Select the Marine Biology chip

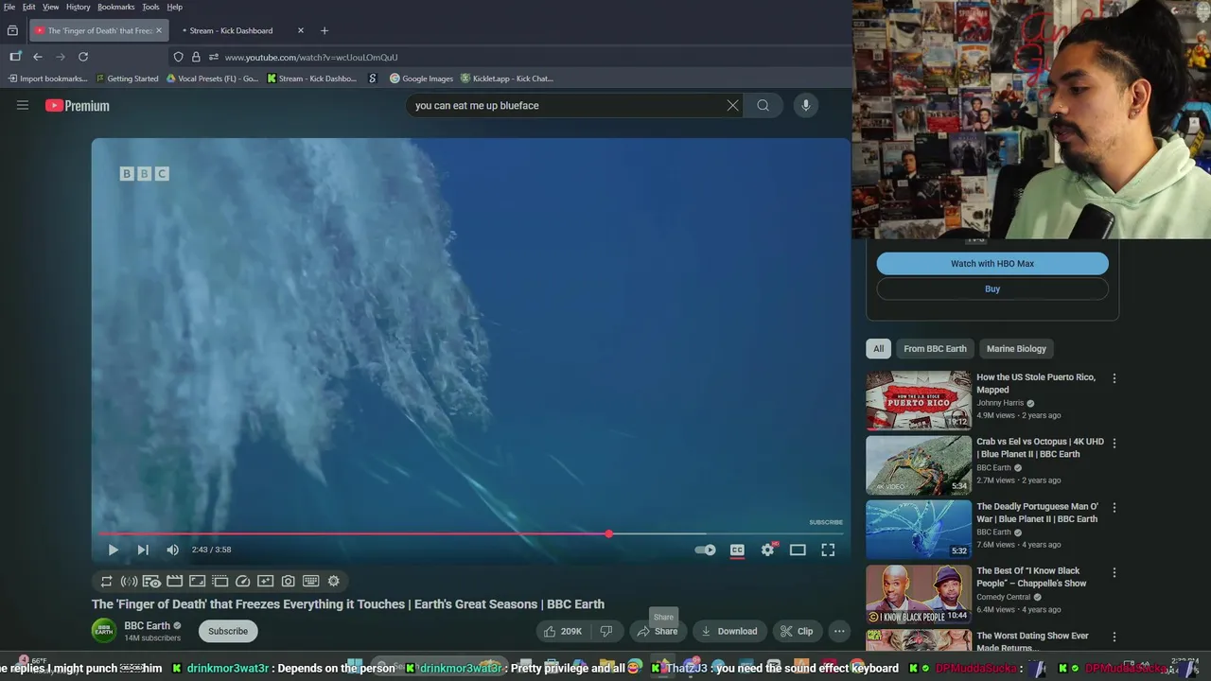(x=1016, y=349)
